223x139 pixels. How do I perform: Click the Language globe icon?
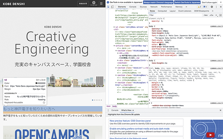[94, 3]
